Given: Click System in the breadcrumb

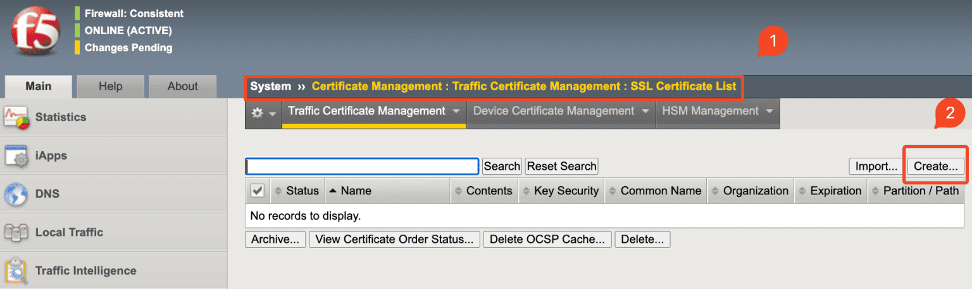Looking at the screenshot, I should click(271, 86).
